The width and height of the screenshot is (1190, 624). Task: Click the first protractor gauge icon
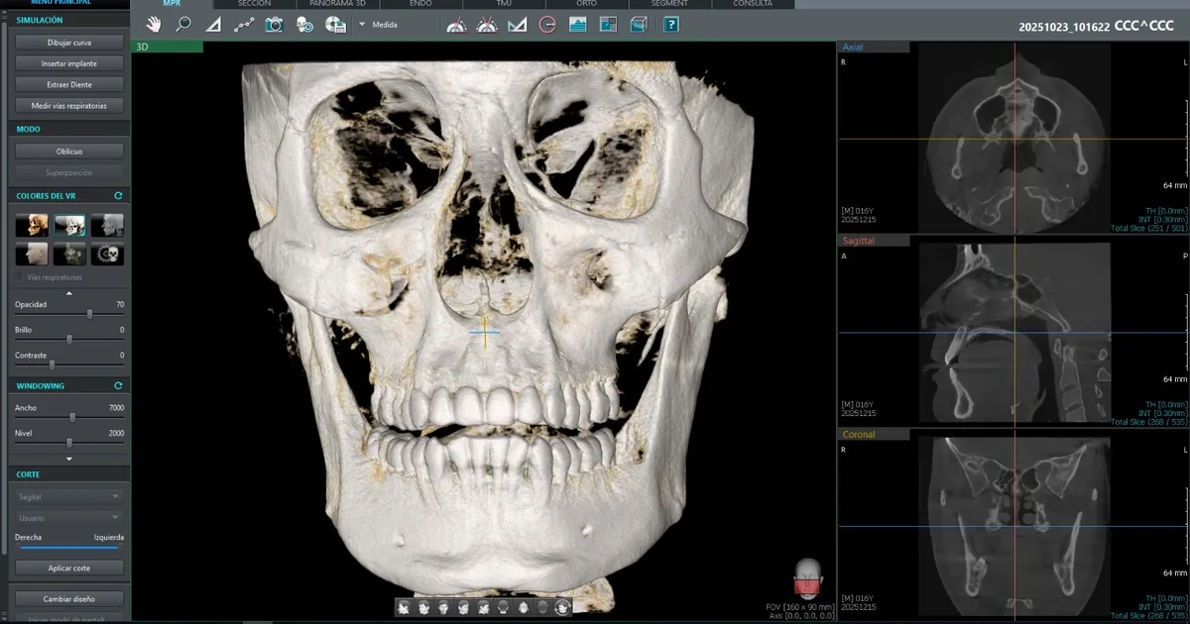click(456, 24)
